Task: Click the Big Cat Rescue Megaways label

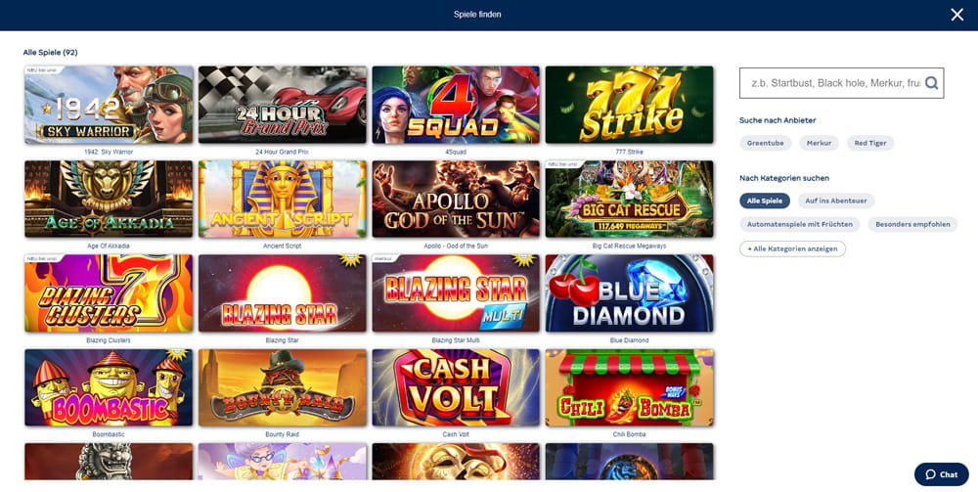Action: pyautogui.click(x=629, y=246)
